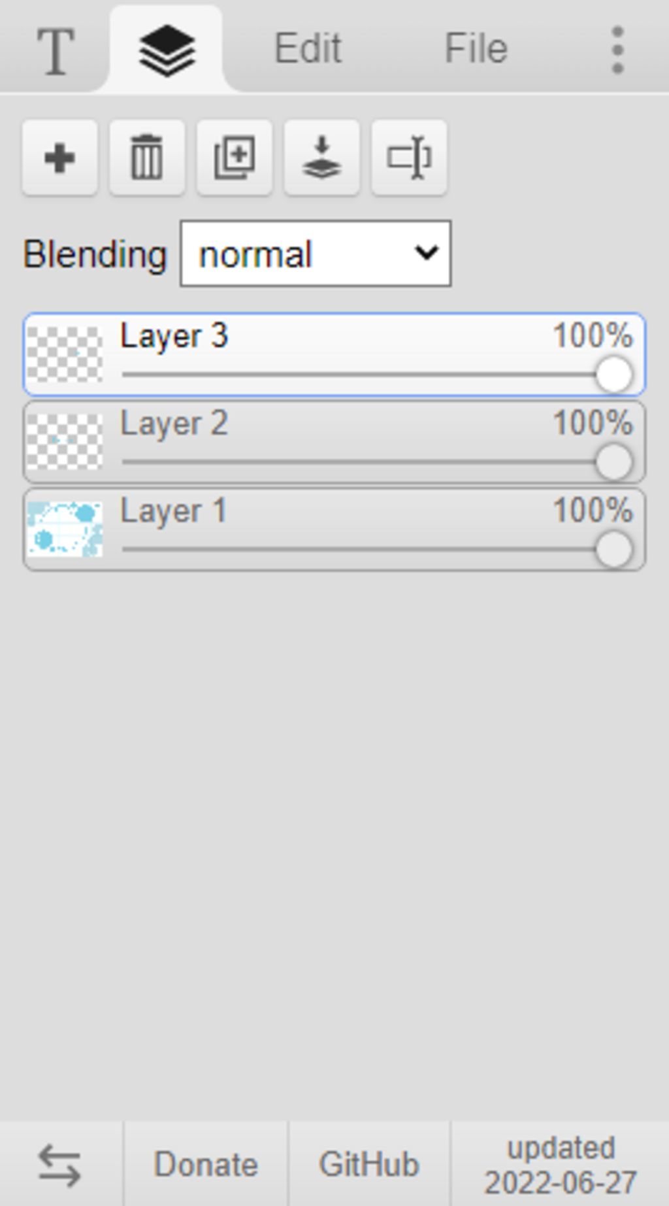Viewport: 669px width, 1206px height.
Task: Duplicate the layer using the copy icon
Action: 235,158
